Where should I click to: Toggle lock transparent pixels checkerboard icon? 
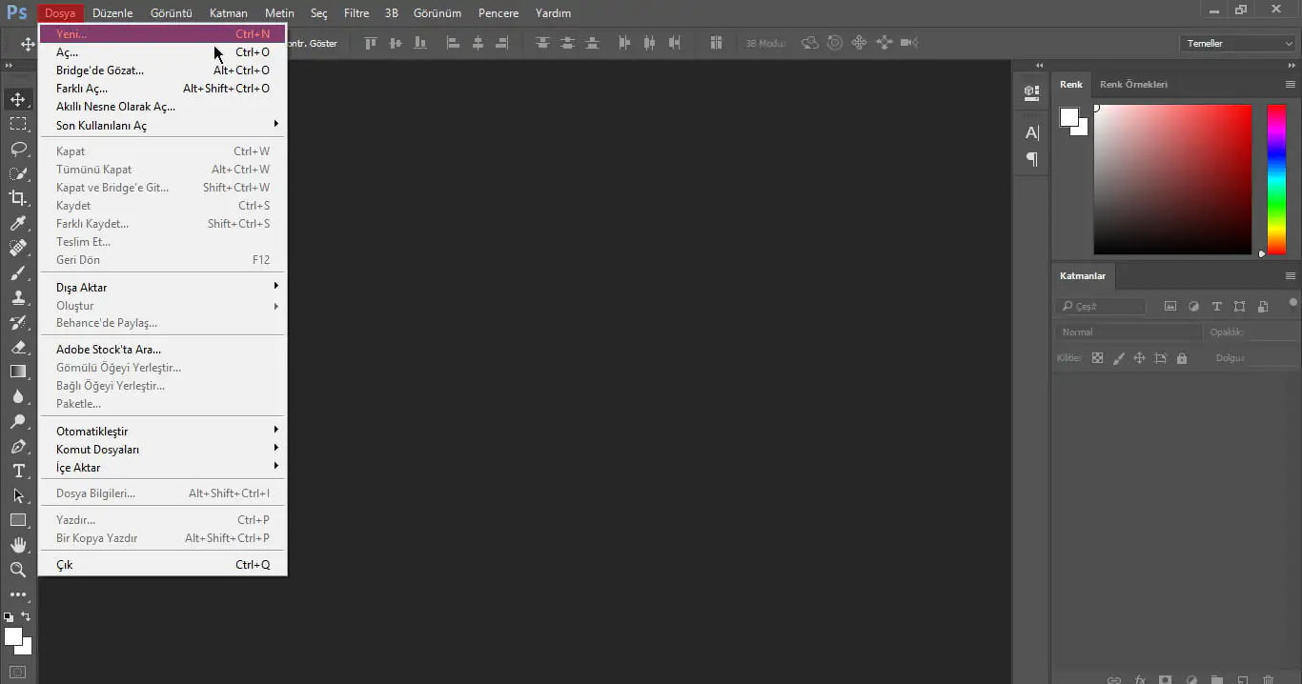pos(1097,358)
